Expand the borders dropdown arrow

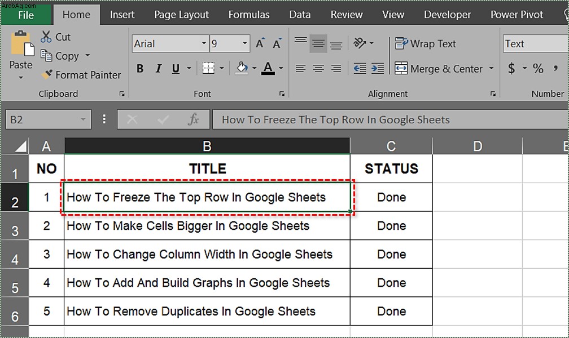[222, 68]
